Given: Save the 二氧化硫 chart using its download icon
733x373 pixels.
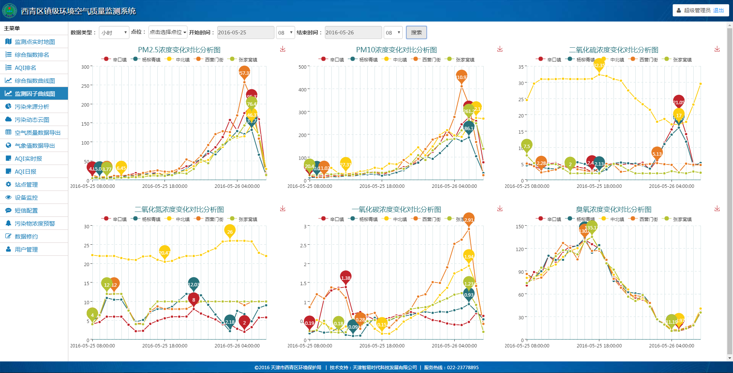Looking at the screenshot, I should [717, 49].
